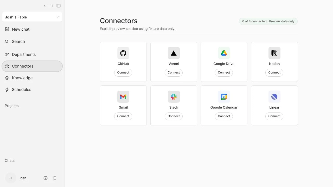This screenshot has height=187, width=333.
Task: Connect the Gmail connector
Action: coord(123,116)
